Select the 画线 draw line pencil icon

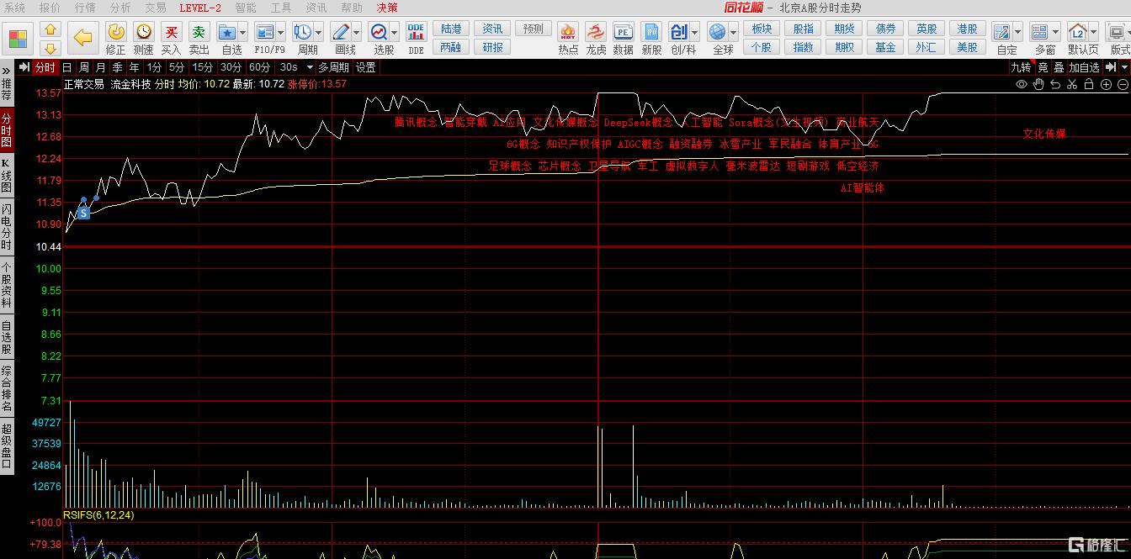(341, 32)
